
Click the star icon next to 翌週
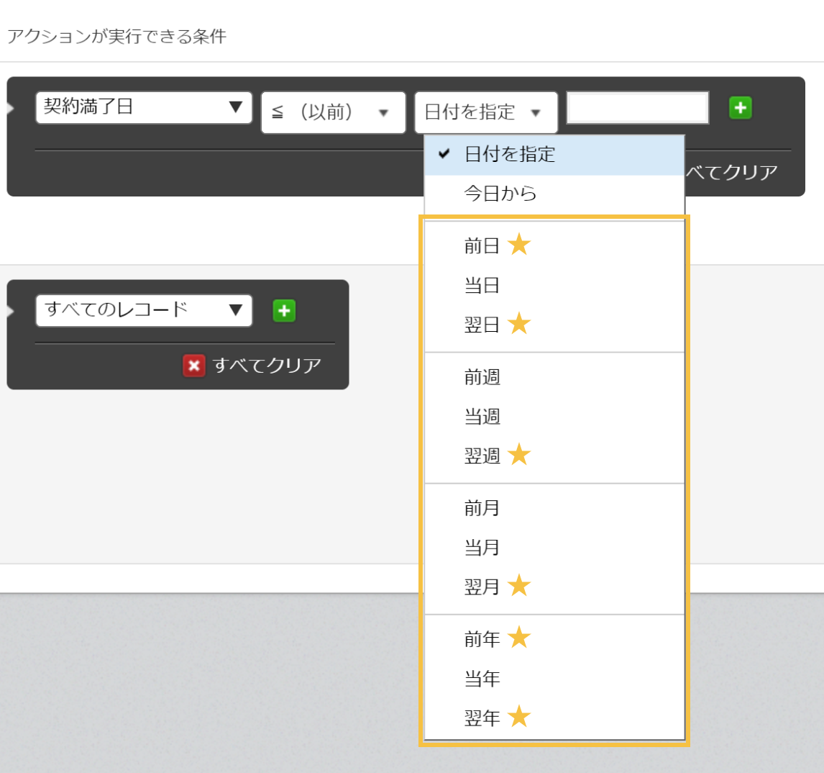click(x=519, y=454)
